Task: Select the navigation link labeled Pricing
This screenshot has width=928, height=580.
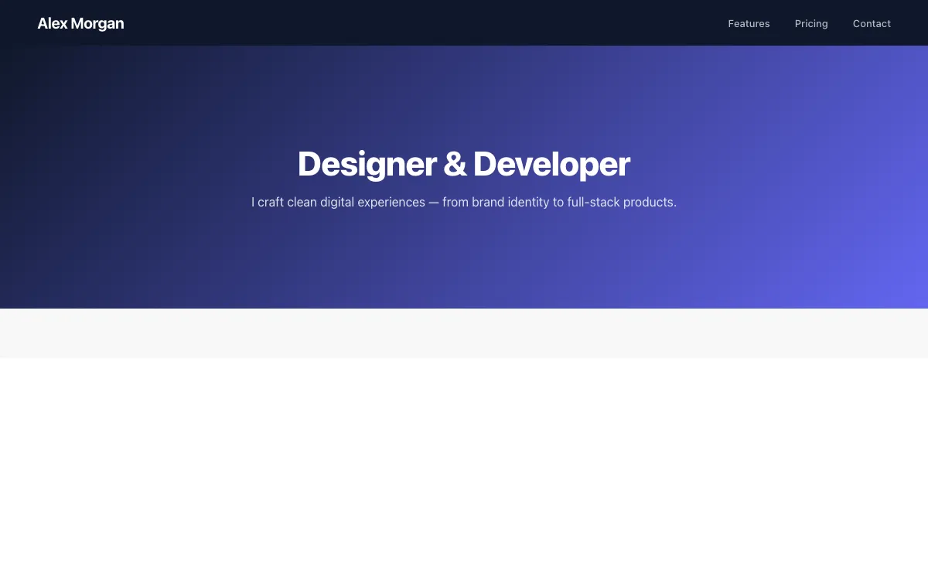Action: [811, 23]
